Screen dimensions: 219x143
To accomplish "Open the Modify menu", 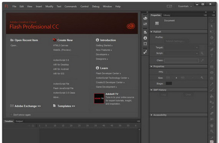I will 49,7.
